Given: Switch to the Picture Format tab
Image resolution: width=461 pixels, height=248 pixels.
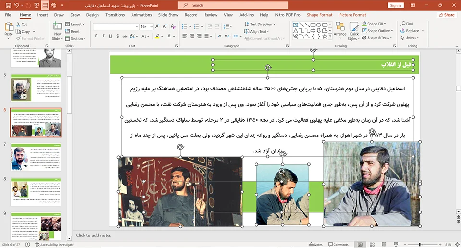Looking at the screenshot, I should click(x=352, y=15).
